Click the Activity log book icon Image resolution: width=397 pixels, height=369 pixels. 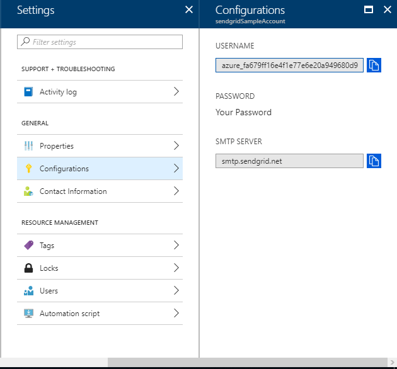point(28,91)
